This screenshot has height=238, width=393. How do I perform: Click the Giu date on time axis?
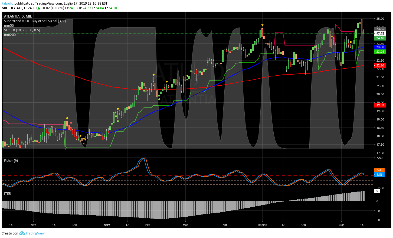[x=304, y=225]
